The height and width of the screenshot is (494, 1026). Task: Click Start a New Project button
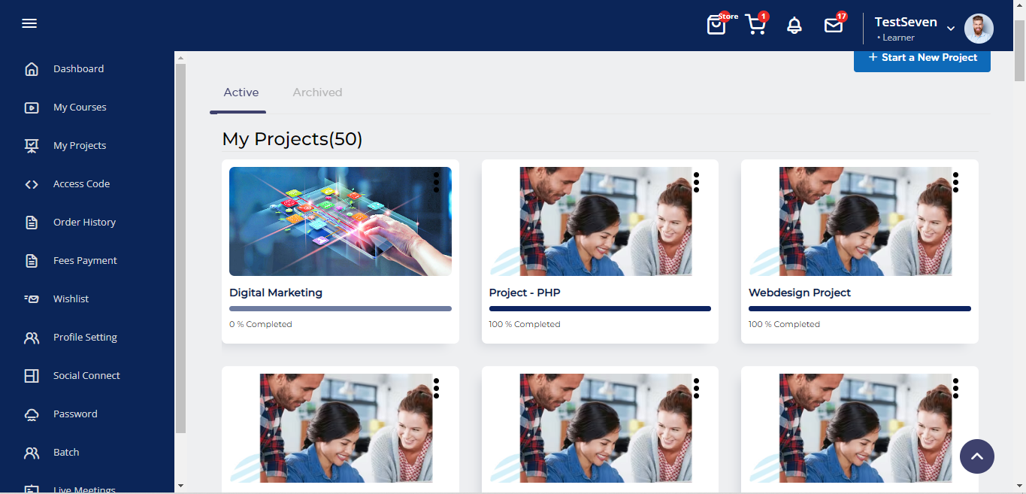point(922,58)
